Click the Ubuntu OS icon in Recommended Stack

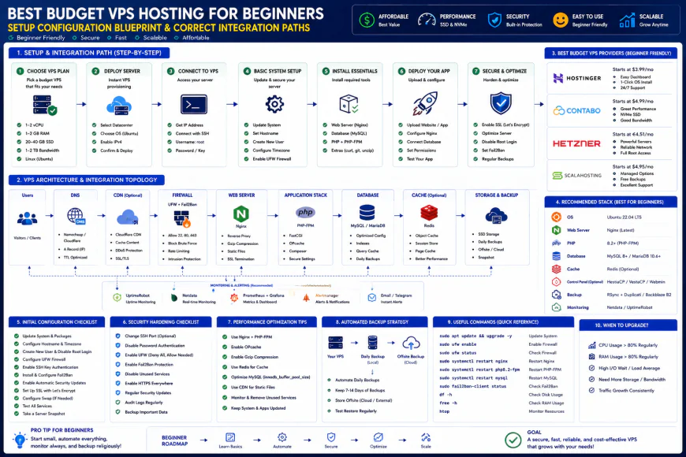(x=556, y=217)
